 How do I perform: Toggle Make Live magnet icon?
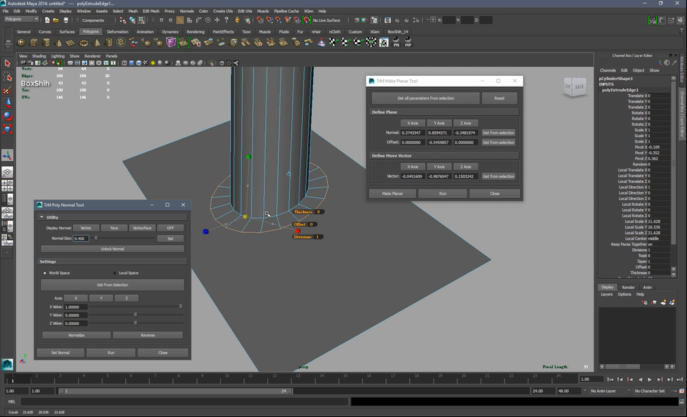[307, 20]
